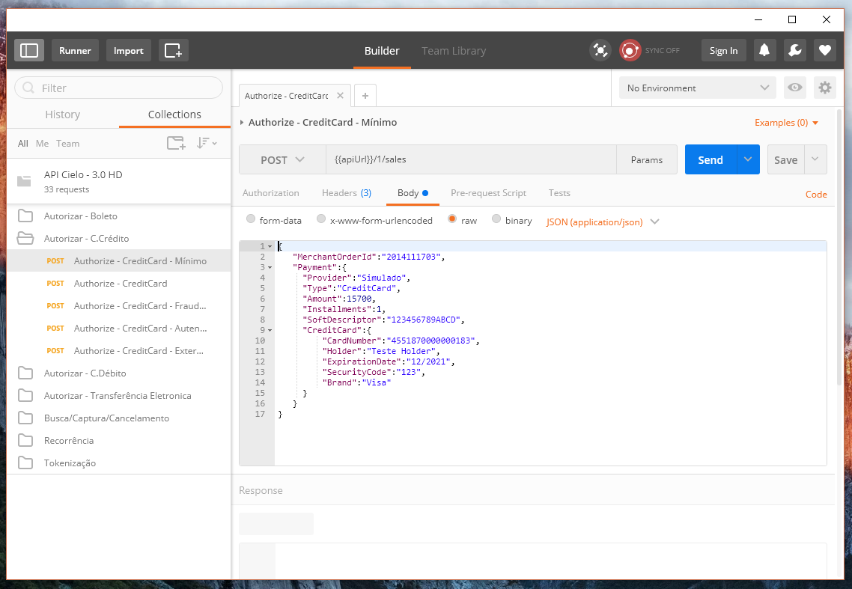
Task: Click the open Autorizar - C.Crédito folder icon
Action: pyautogui.click(x=25, y=238)
